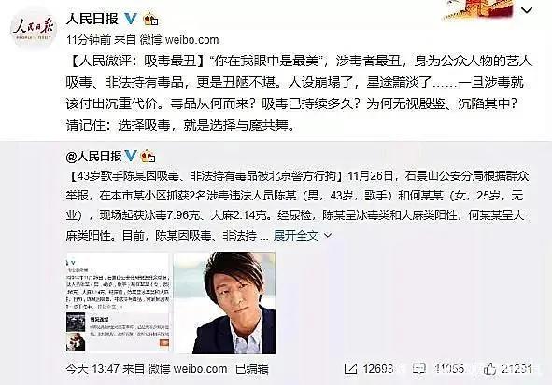
Task: Expand full text via 展开全文
Action: [296, 235]
